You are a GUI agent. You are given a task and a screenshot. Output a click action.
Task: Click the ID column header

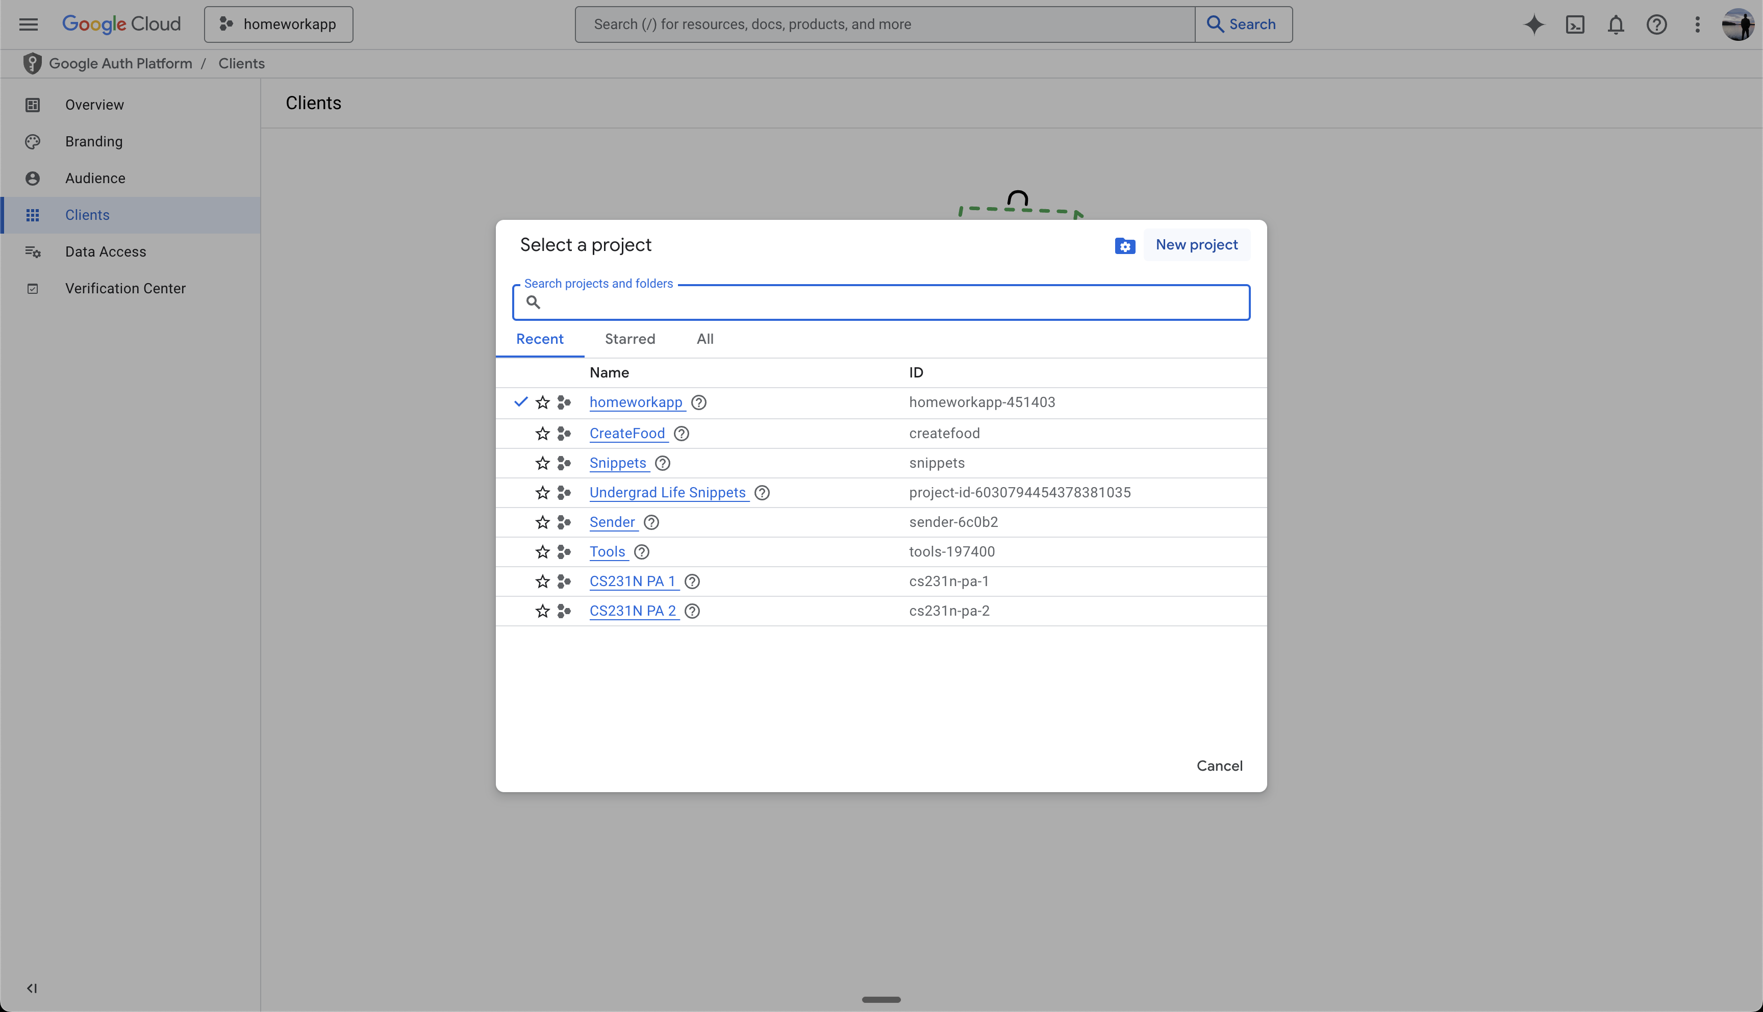tap(916, 372)
